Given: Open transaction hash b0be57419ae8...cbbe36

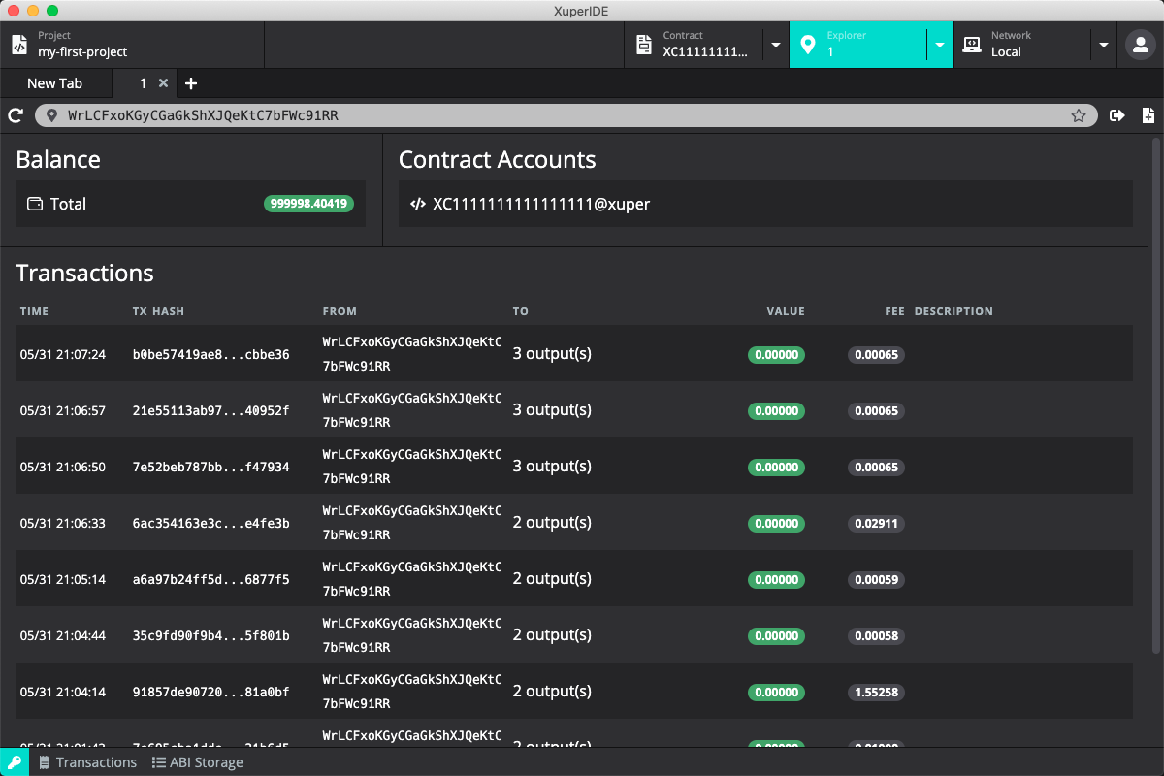Looking at the screenshot, I should (210, 355).
